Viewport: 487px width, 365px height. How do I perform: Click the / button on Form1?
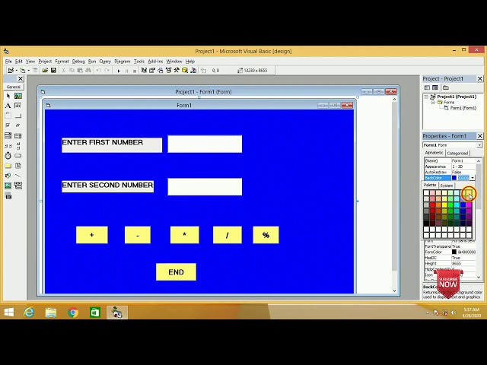click(x=228, y=235)
